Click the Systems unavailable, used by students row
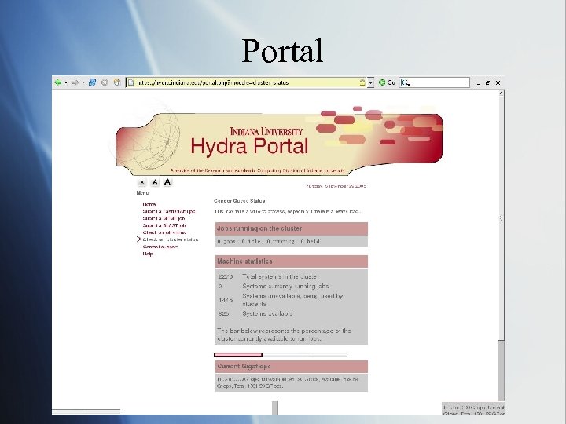The width and height of the screenshot is (566, 424). click(281, 300)
